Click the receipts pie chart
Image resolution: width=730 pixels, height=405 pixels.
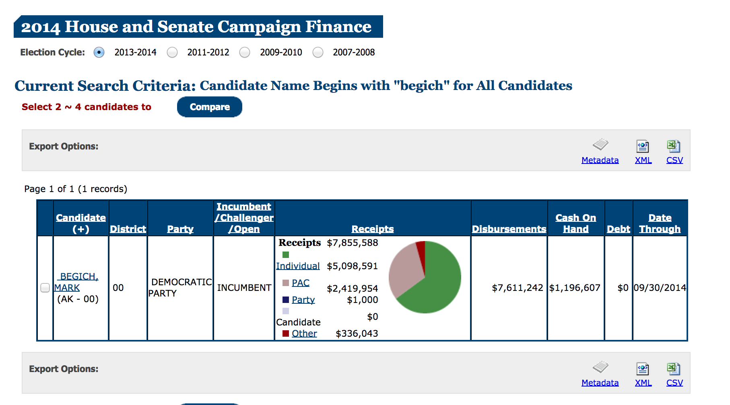click(x=425, y=277)
